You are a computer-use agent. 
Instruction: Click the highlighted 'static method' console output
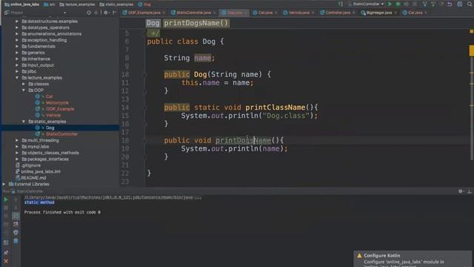[39, 202]
